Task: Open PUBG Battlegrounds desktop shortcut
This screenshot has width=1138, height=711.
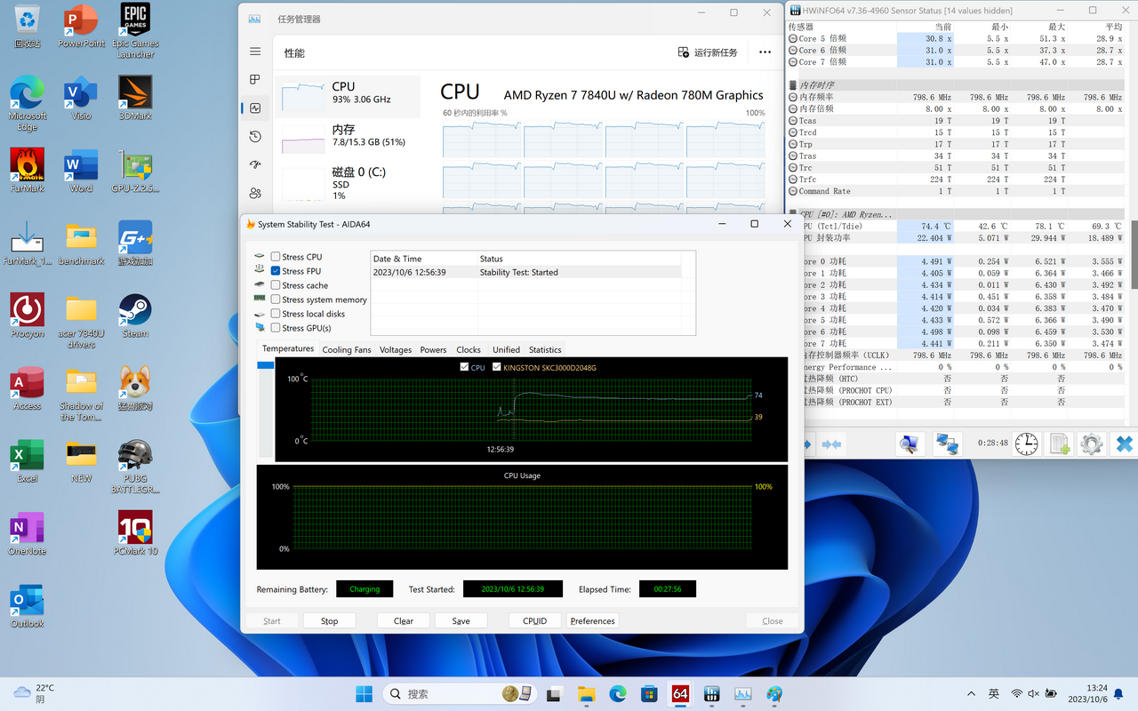Action: point(135,467)
